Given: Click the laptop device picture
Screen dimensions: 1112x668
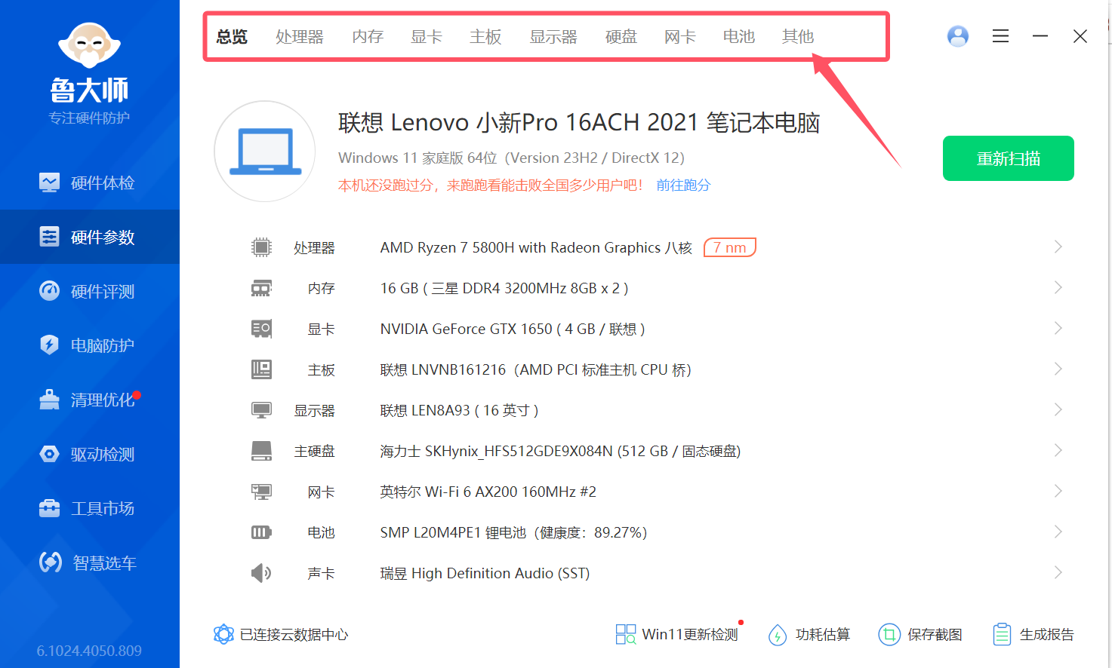Looking at the screenshot, I should point(265,152).
